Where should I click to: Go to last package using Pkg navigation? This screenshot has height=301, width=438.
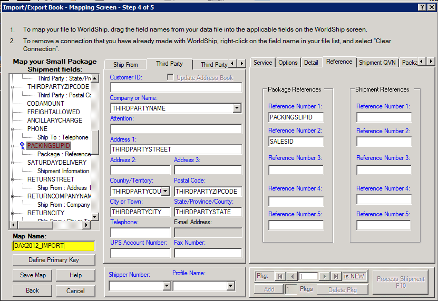point(337,276)
